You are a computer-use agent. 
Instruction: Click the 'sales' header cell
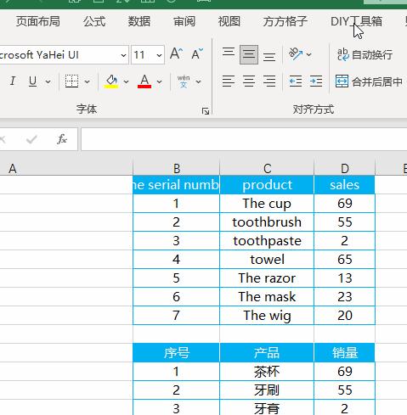(x=344, y=185)
